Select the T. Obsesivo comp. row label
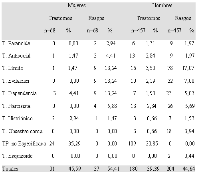200x179 pixels. (23, 131)
